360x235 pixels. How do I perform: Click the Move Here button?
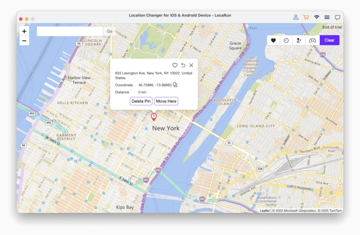(x=166, y=101)
